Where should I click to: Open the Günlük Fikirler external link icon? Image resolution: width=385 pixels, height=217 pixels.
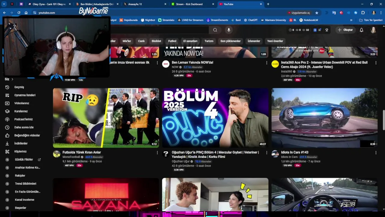39,159
